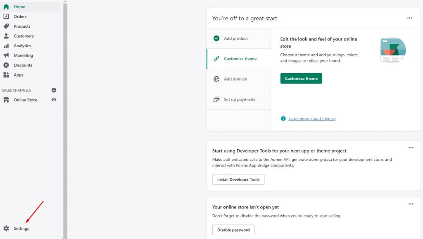
Task: Click the Disable password button
Action: click(x=233, y=230)
